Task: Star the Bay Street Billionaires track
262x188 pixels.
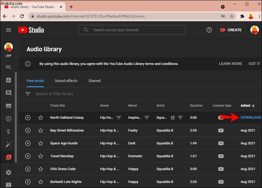Action: pos(41,130)
